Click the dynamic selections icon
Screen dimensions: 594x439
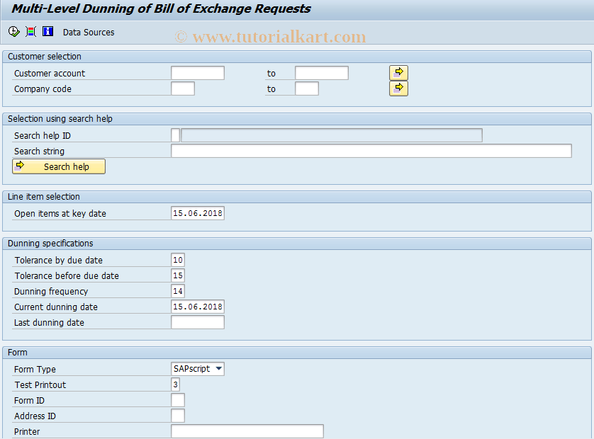tap(30, 31)
